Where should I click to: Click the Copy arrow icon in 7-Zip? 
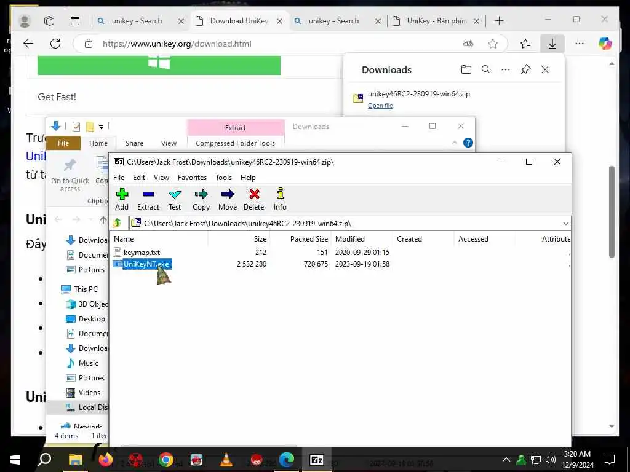pyautogui.click(x=201, y=195)
